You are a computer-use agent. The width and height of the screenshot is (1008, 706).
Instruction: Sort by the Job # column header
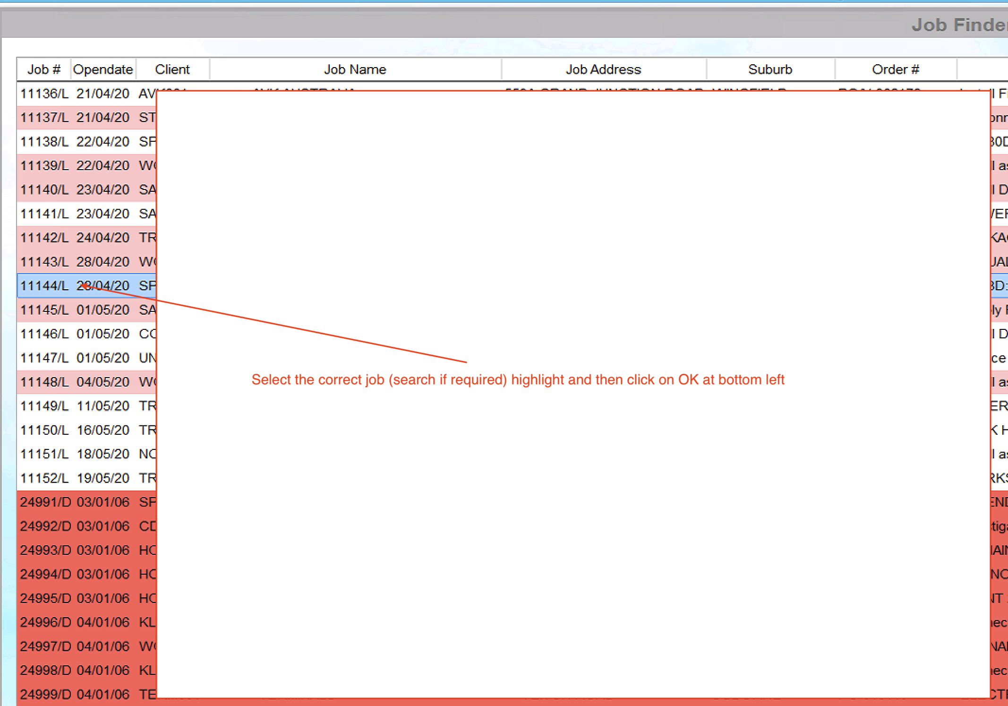click(43, 69)
